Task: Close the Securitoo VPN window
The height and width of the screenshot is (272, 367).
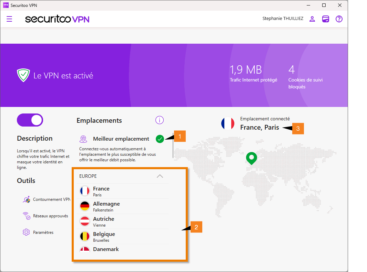Action: pos(340,5)
